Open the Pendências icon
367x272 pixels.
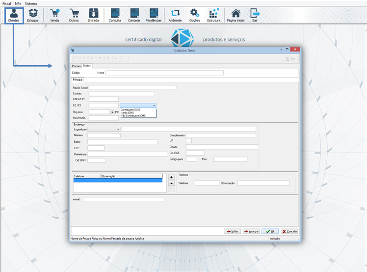[154, 15]
